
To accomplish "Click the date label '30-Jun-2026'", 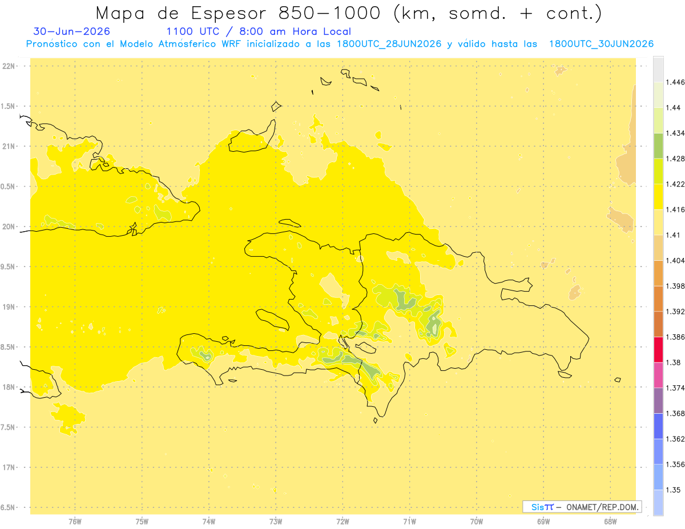I will coord(71,31).
